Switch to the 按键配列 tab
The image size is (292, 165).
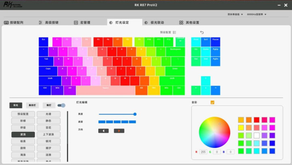click(14, 23)
